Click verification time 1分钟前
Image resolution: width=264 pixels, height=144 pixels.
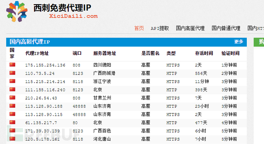point(229,65)
